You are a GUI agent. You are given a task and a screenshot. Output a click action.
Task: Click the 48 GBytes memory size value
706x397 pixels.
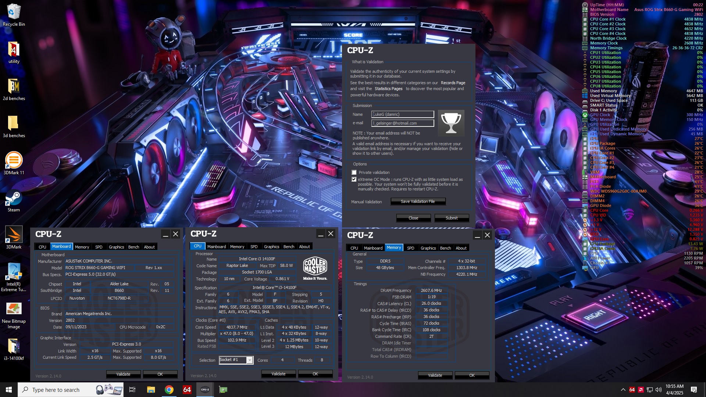click(x=385, y=268)
